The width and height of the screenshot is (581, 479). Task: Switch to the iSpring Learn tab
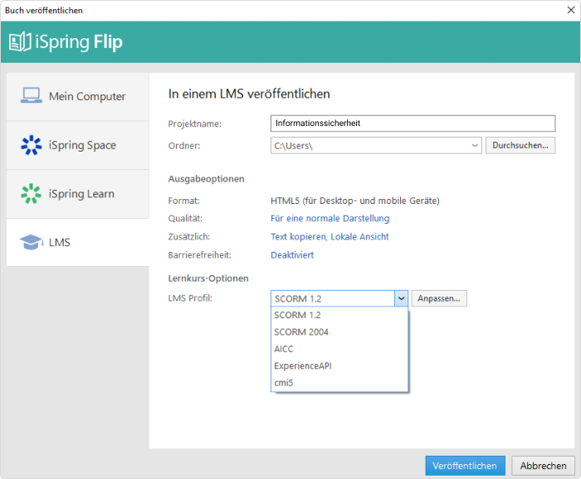coord(78,194)
